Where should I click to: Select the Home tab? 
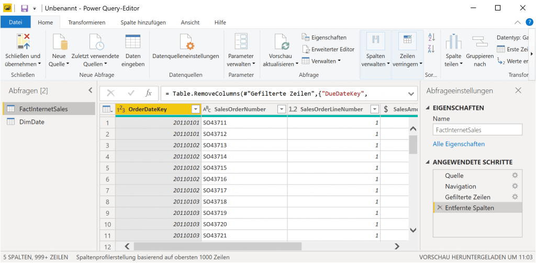[x=46, y=22]
